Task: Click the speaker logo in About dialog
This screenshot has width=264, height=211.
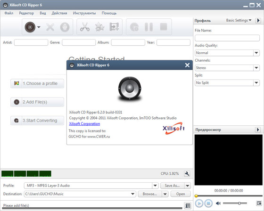Action: [130, 89]
